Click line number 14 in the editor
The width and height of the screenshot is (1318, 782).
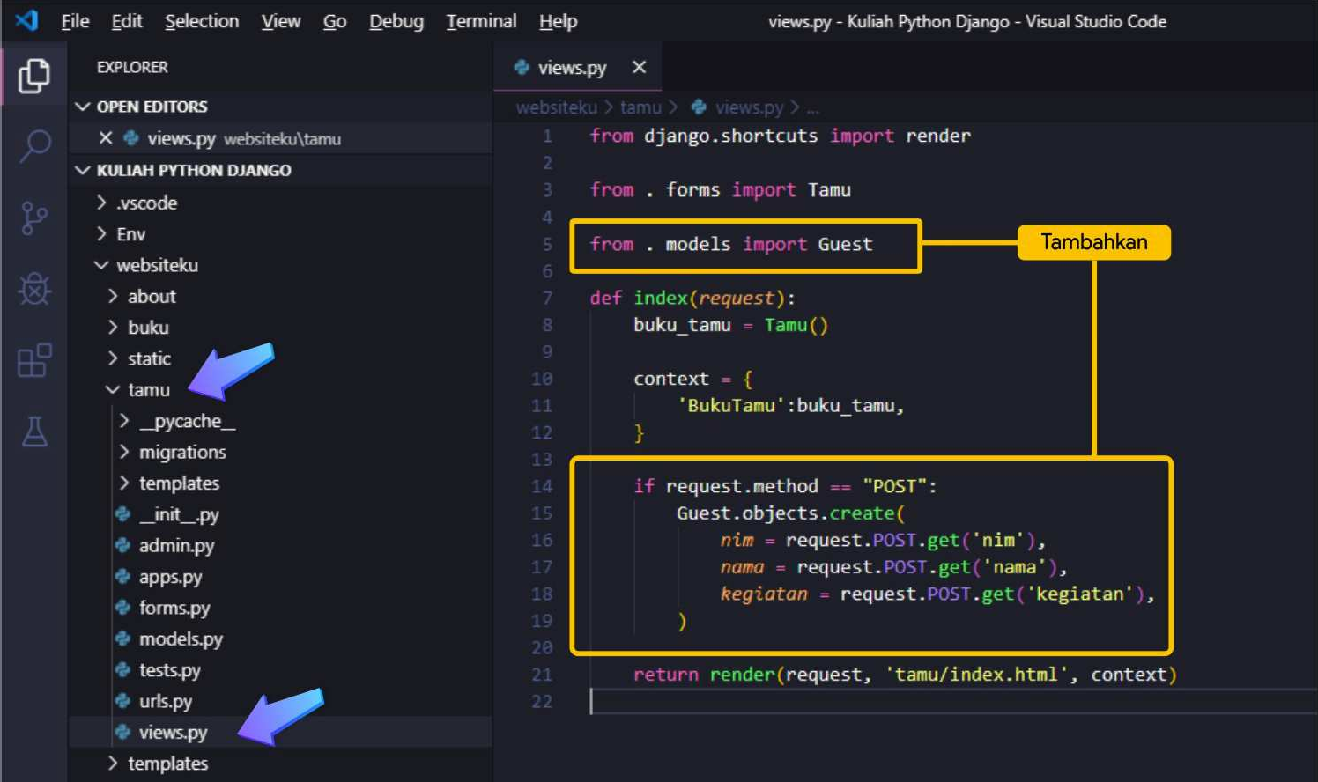point(541,485)
